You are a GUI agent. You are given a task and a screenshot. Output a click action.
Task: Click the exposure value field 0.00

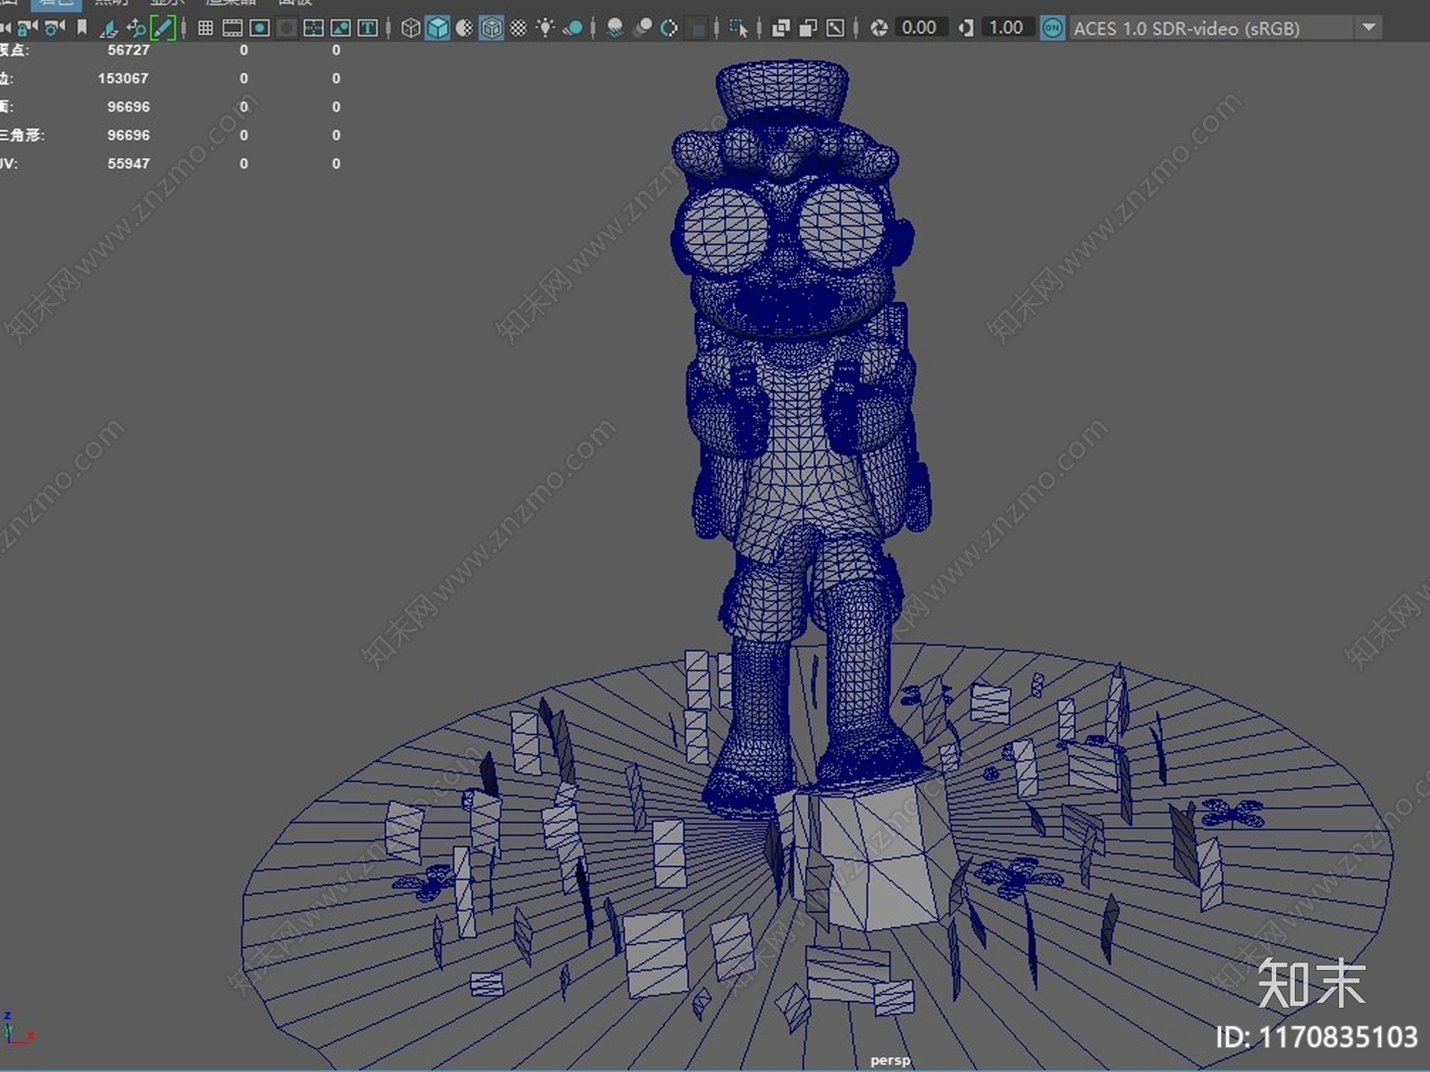click(920, 28)
